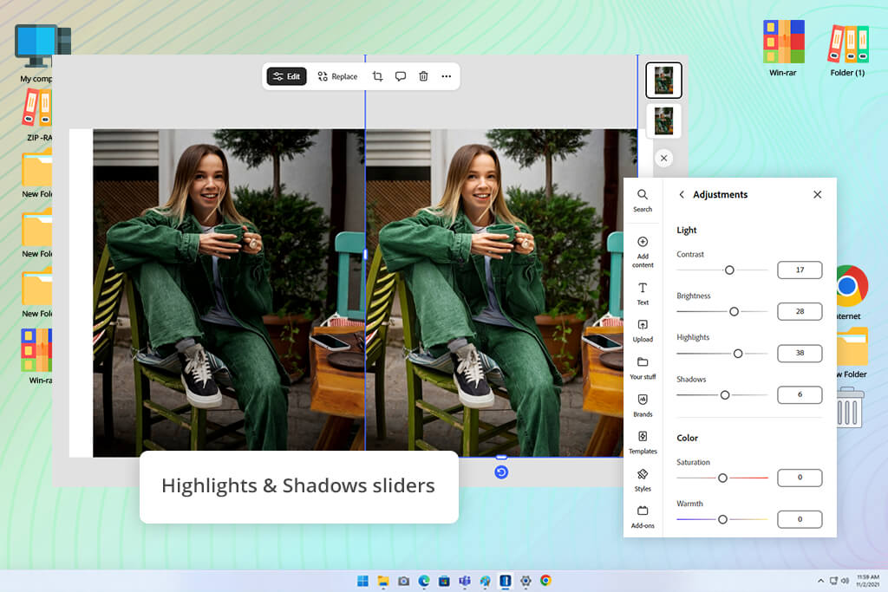Select the crop icon in the image toolbar

pyautogui.click(x=378, y=76)
